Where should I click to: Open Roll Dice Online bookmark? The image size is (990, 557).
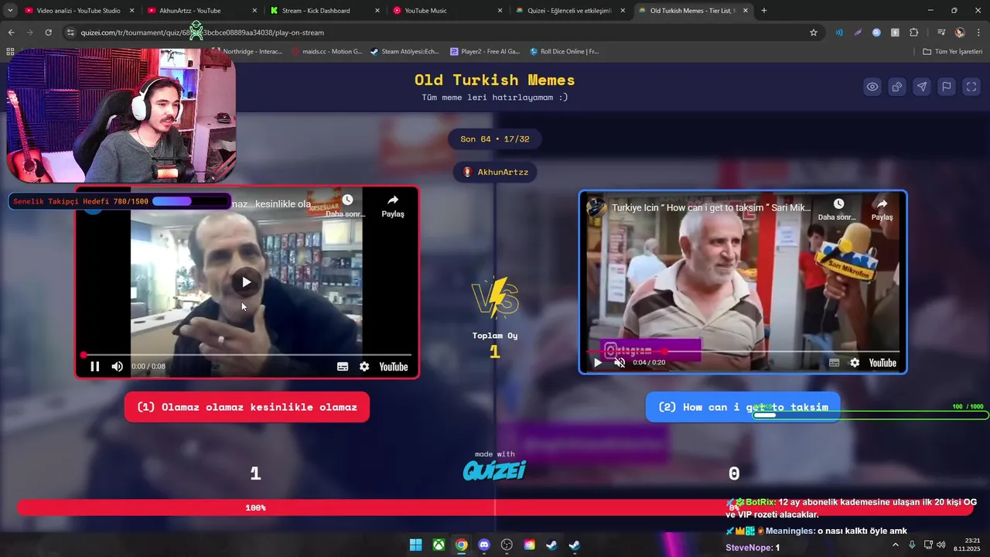pos(564,51)
